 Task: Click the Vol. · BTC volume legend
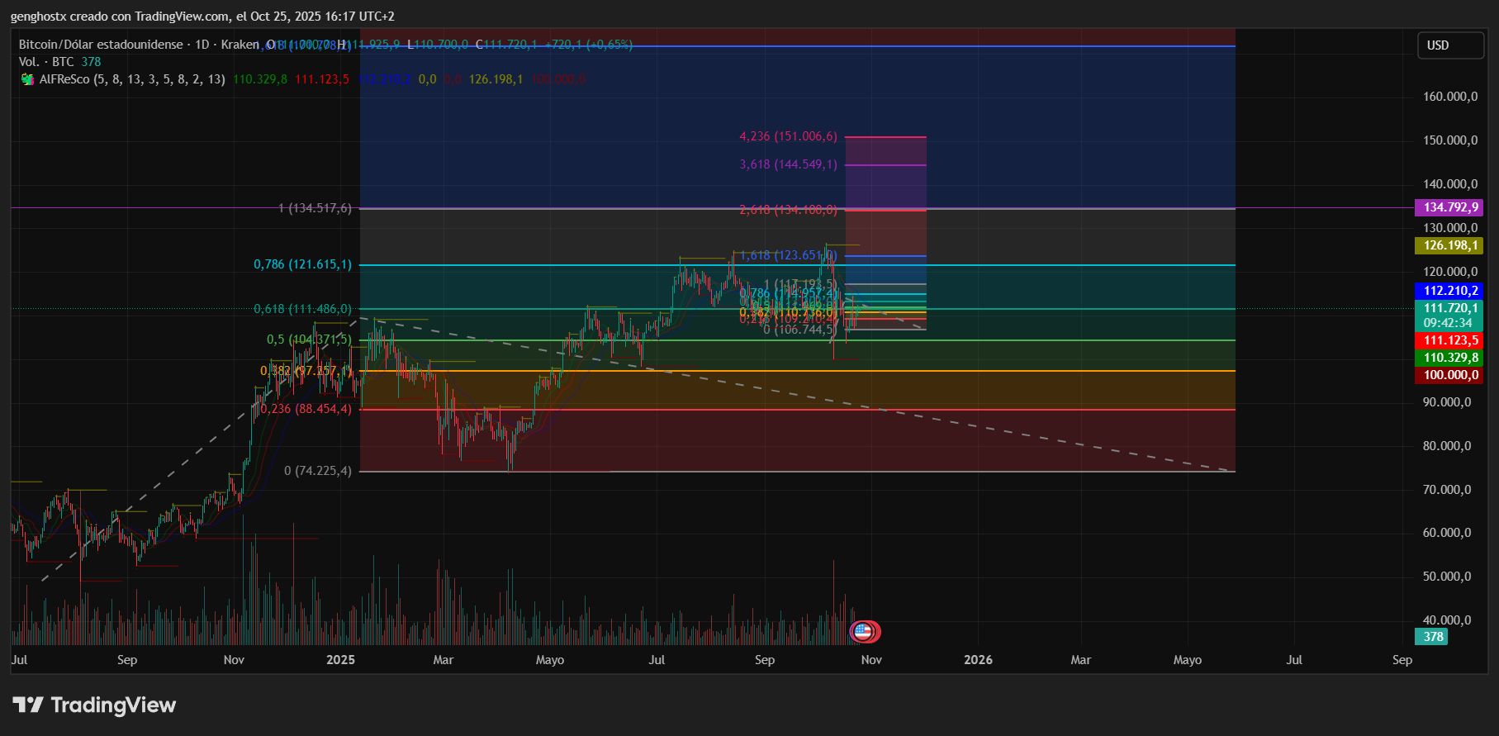(46, 62)
